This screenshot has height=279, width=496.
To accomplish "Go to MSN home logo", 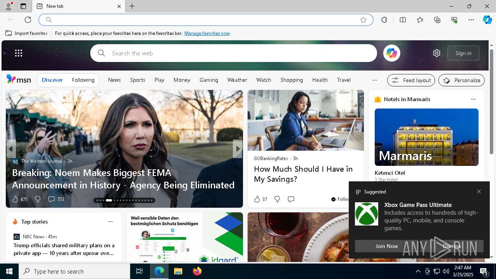I will [19, 79].
